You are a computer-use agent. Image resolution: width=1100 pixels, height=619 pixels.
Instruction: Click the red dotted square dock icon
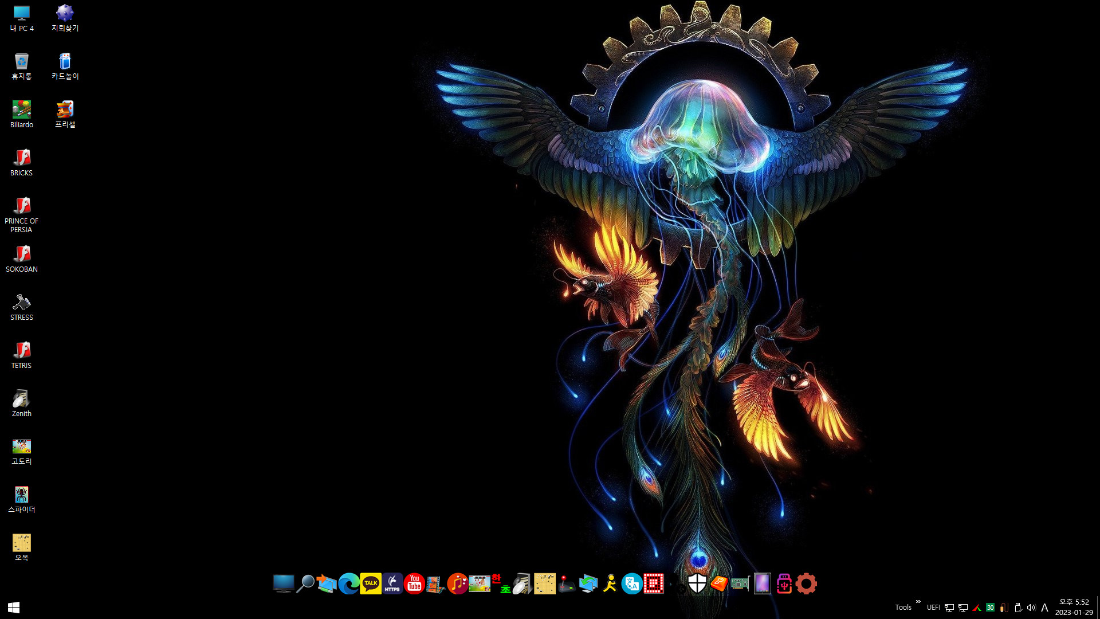(x=653, y=583)
